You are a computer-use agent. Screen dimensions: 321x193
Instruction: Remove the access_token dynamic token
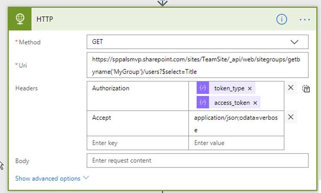(255, 103)
